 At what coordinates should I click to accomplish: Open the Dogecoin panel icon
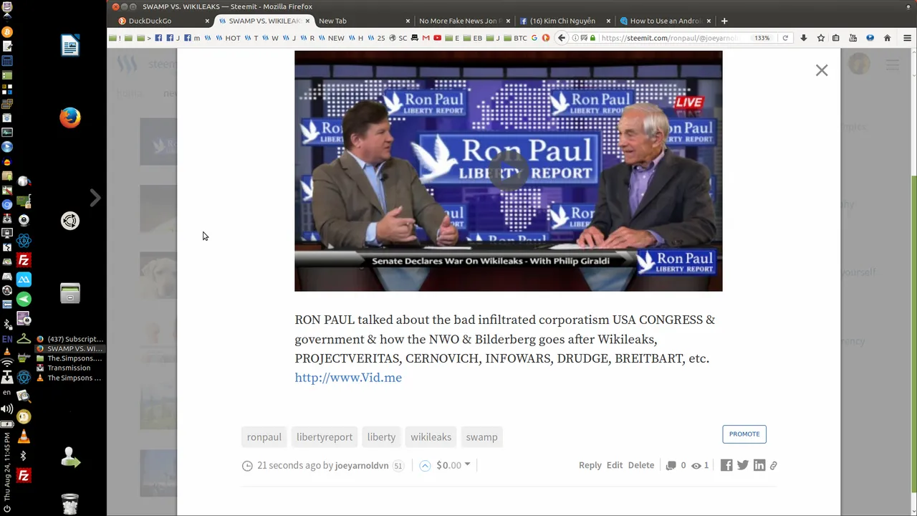coord(24,416)
